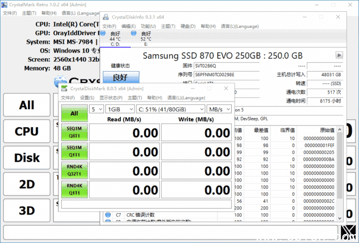Open the test count dropdown showing 5
This screenshot has height=243, width=359.
coord(96,109)
